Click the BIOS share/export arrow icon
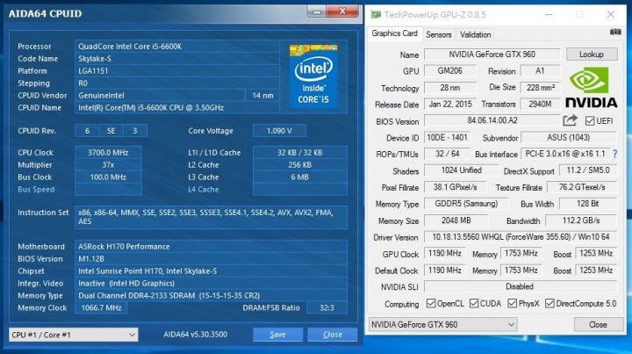This screenshot has width=632, height=354. point(570,120)
